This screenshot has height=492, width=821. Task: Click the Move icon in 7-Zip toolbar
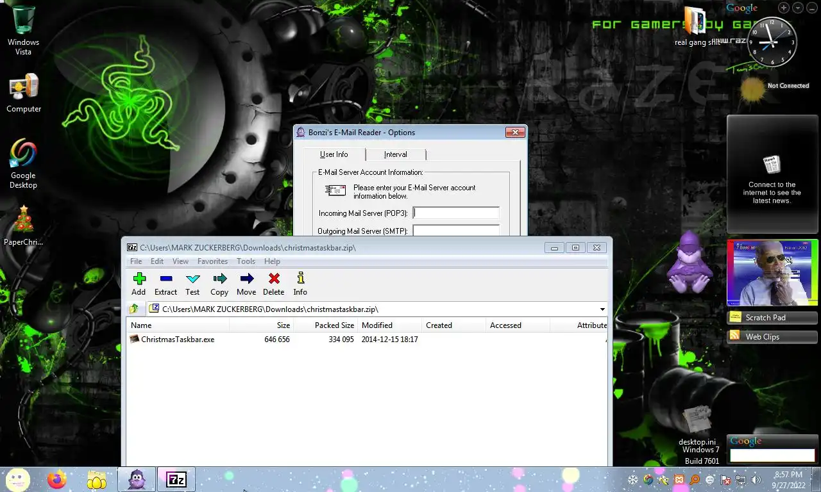coord(246,284)
